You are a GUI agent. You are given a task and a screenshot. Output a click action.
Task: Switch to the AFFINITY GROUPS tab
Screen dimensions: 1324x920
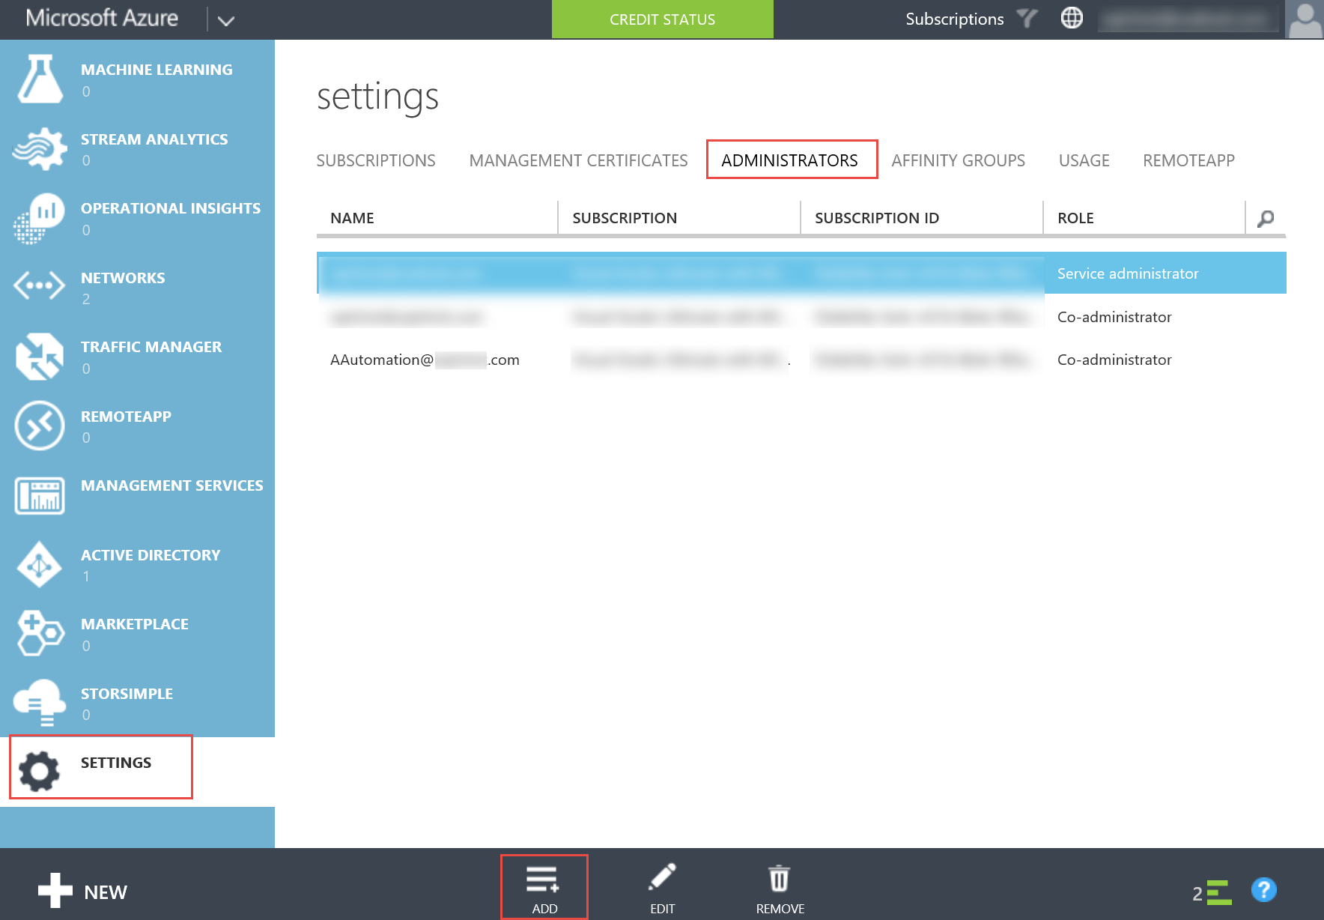[x=959, y=160]
